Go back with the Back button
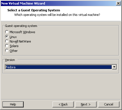 (x=63, y=104)
